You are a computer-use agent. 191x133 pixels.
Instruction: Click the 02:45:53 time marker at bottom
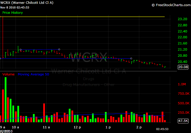pyautogui.click(x=162, y=129)
